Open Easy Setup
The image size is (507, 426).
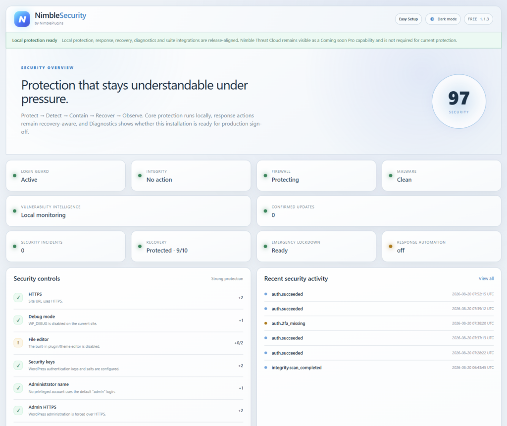pos(408,19)
